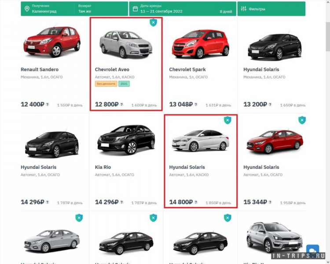Click question mark beside 13 048₽ price
Image resolution: width=330 pixels, height=264 pixels.
click(x=196, y=104)
